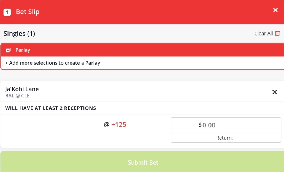The image size is (284, 172).
Task: Open the Parlay header bar
Action: (x=142, y=50)
